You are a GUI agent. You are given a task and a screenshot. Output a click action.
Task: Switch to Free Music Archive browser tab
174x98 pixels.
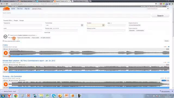(27, 1)
